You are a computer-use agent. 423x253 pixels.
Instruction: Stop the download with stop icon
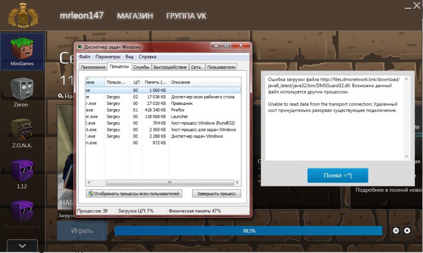click(407, 231)
